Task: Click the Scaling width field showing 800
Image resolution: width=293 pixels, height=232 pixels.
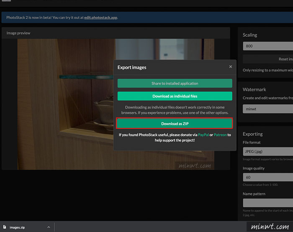Action: (x=268, y=46)
